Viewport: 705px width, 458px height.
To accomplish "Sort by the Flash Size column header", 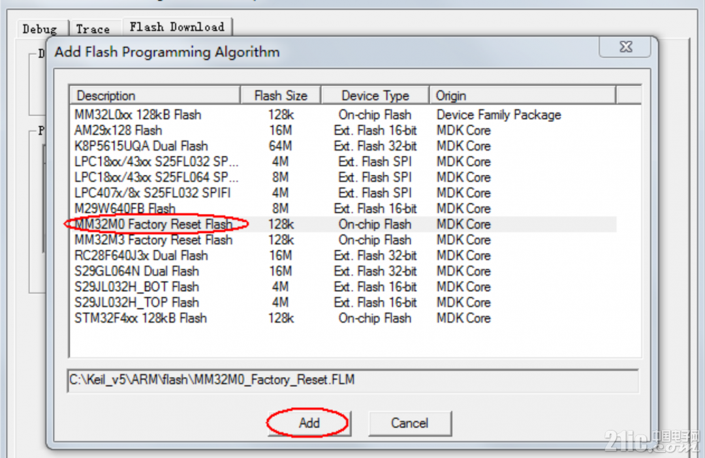I will coord(281,96).
